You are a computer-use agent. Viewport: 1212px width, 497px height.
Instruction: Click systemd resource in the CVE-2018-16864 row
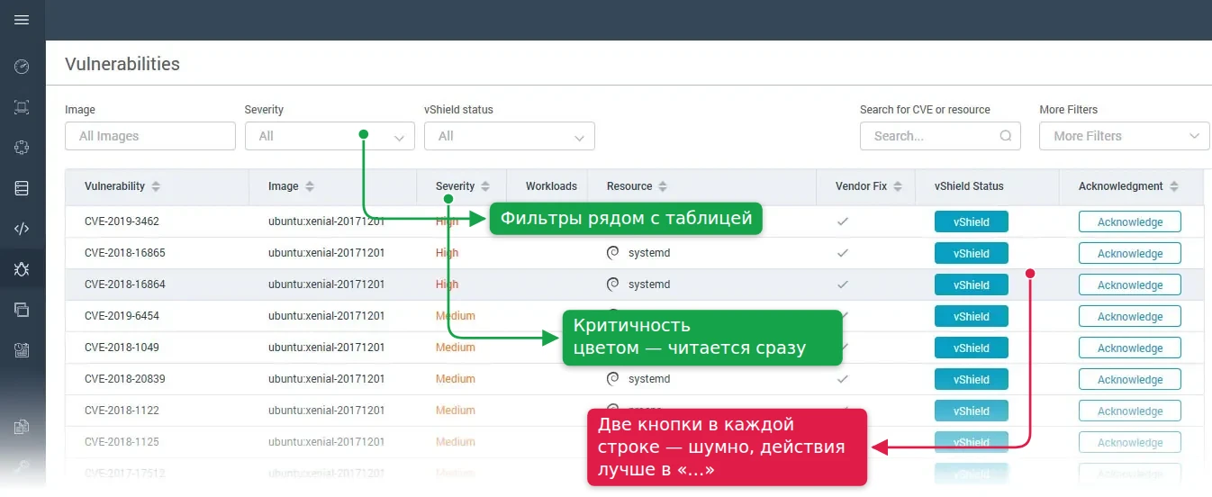(x=649, y=285)
